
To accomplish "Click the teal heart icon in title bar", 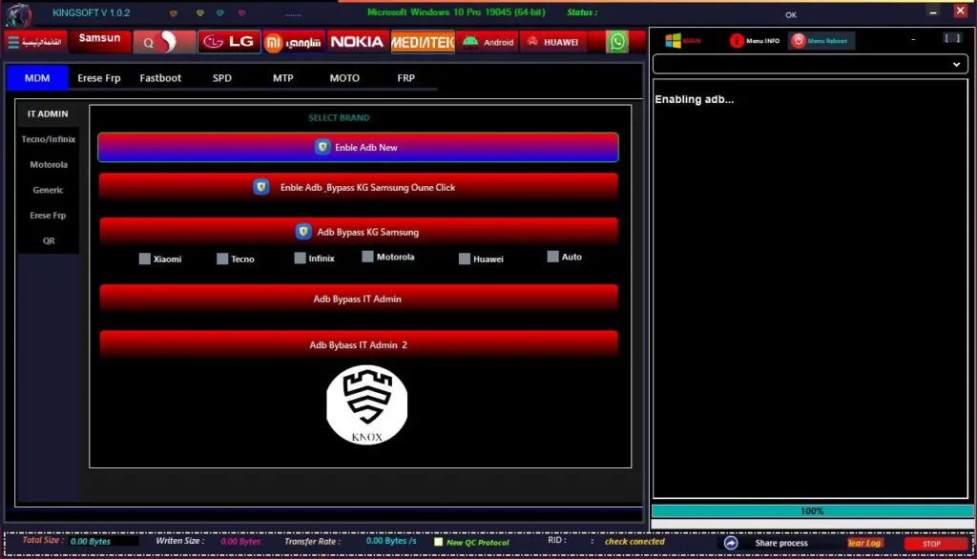I will [x=220, y=13].
